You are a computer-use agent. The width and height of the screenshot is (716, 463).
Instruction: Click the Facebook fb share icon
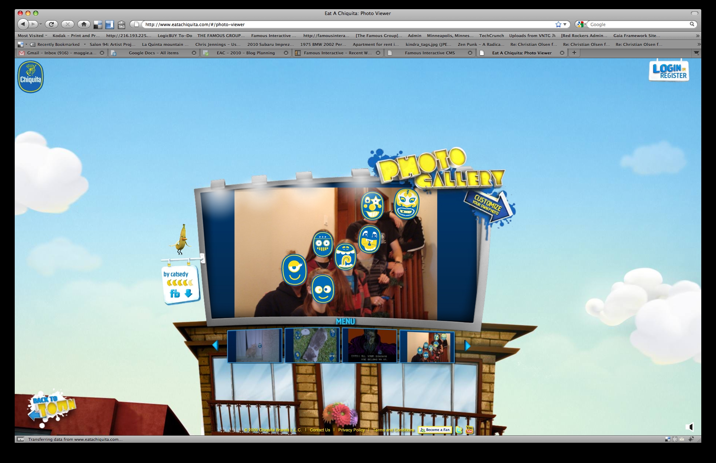tap(174, 294)
